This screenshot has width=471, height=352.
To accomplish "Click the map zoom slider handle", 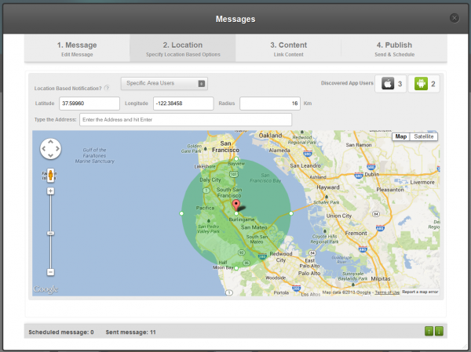I will coord(50,233).
